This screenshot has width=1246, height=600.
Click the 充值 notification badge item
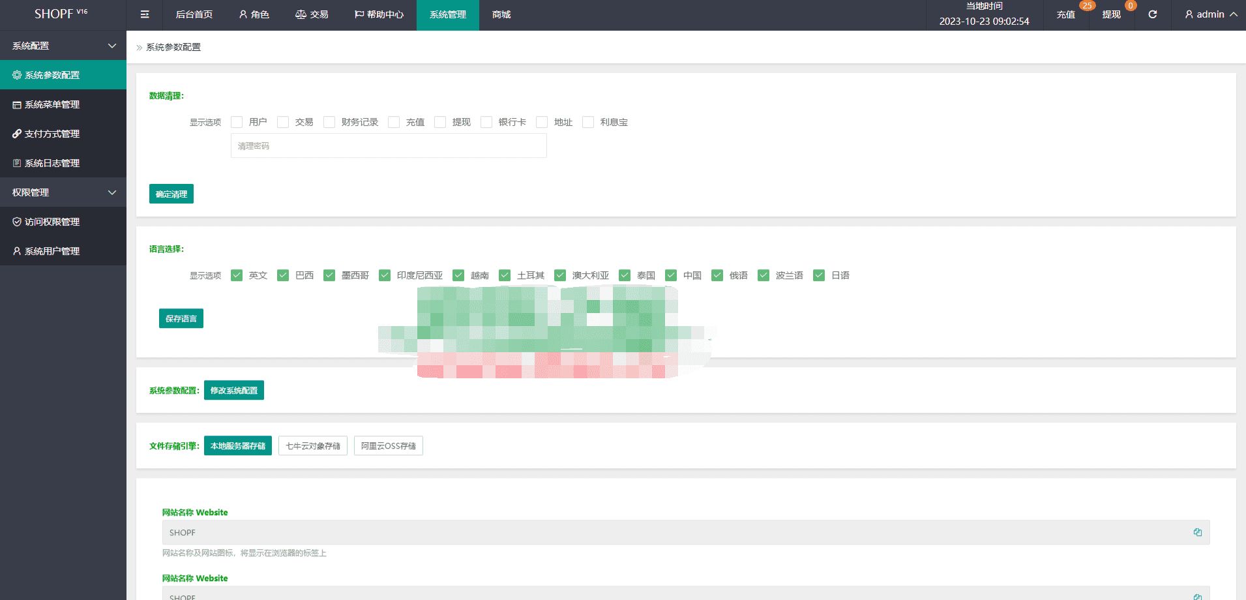point(1066,14)
